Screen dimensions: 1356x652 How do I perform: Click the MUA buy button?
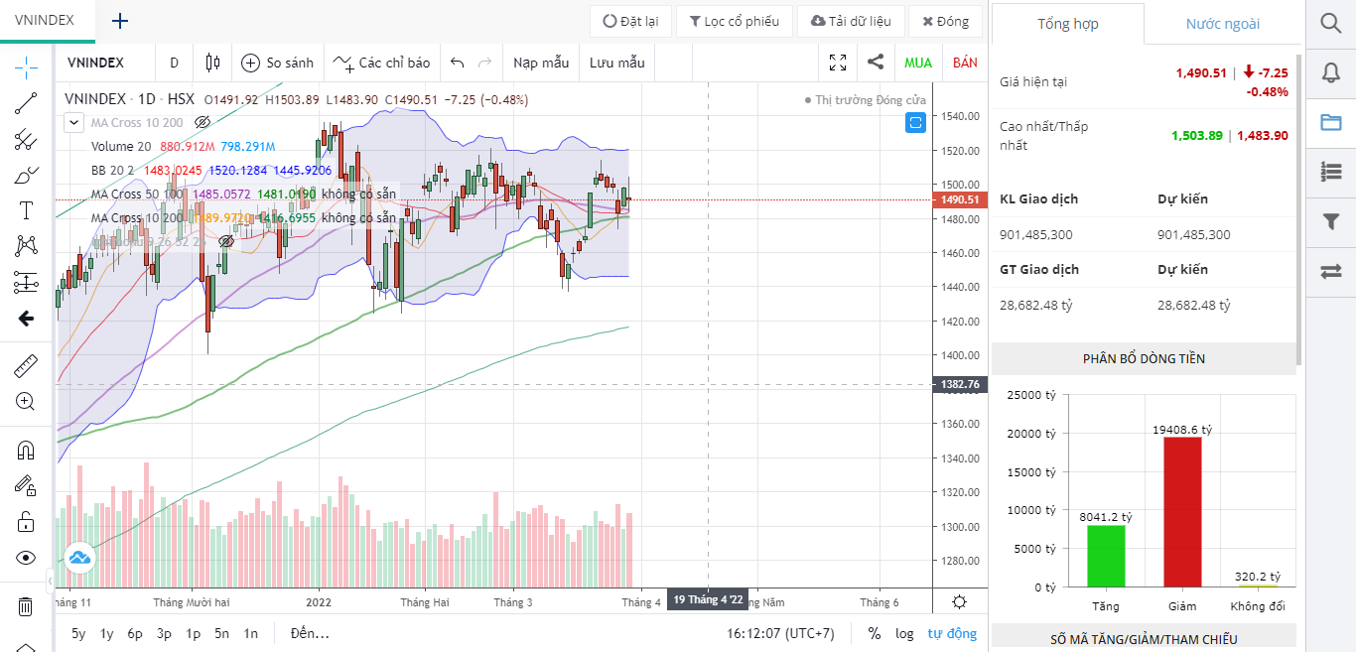[918, 63]
